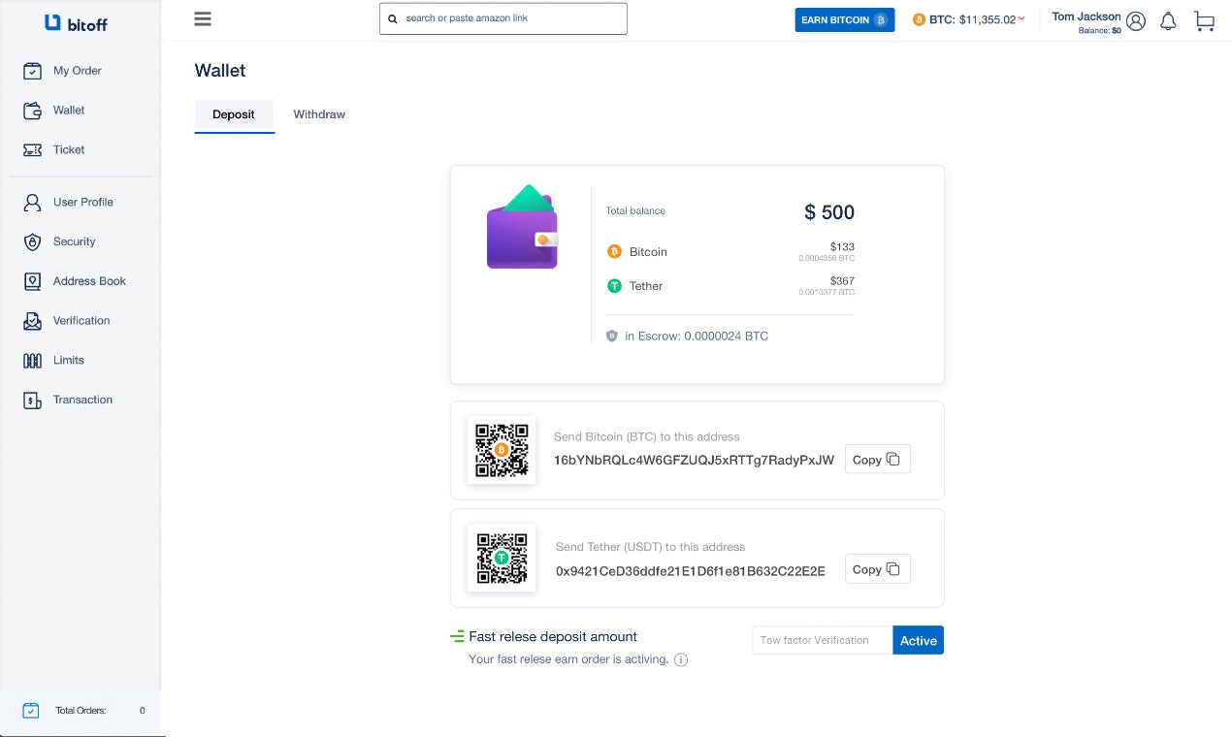1232x737 pixels.
Task: Expand the BTC price dropdown arrow
Action: click(x=1021, y=18)
